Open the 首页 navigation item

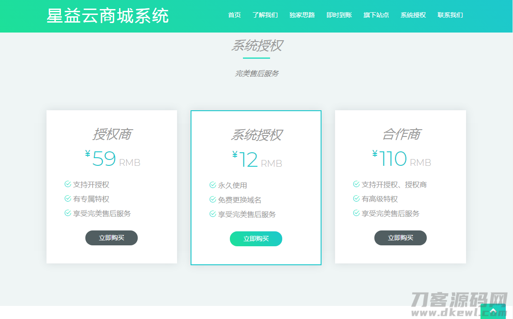[234, 15]
